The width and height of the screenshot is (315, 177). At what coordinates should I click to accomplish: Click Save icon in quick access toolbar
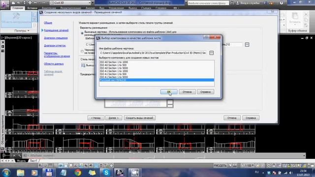pos(24,3)
